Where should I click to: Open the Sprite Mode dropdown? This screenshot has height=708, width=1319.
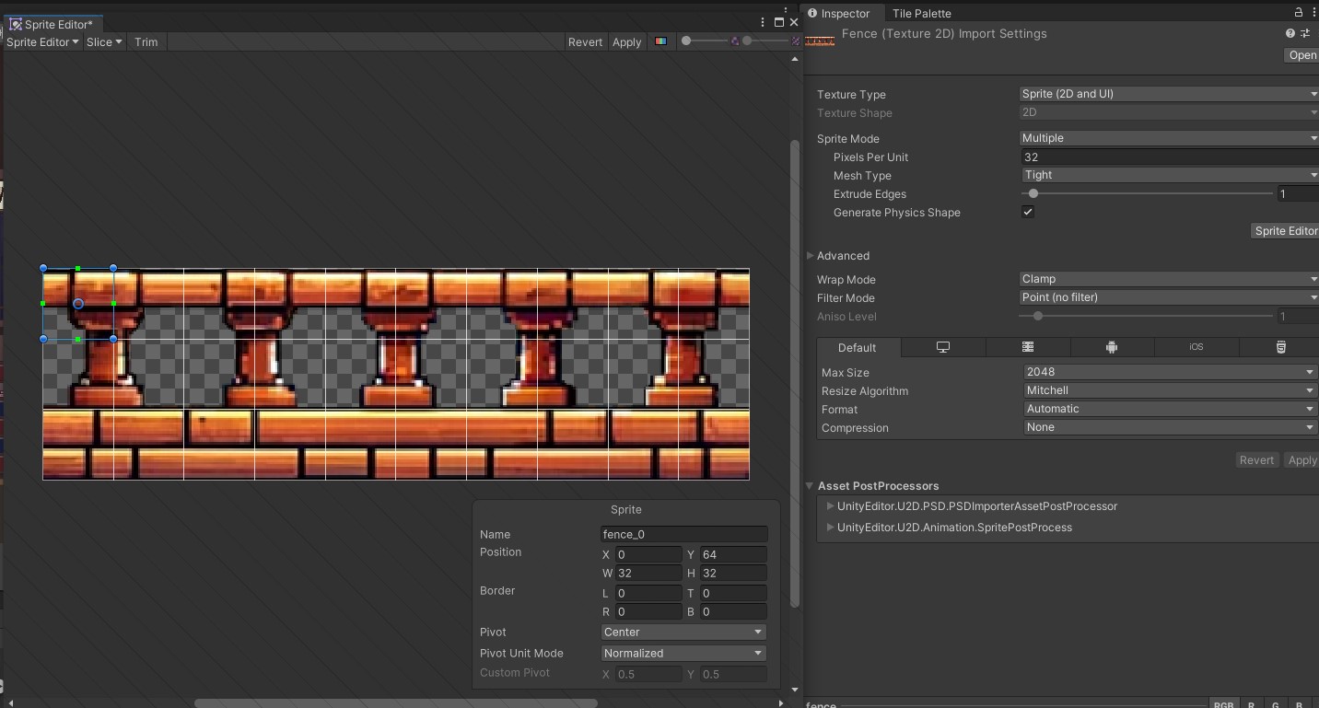[1167, 137]
